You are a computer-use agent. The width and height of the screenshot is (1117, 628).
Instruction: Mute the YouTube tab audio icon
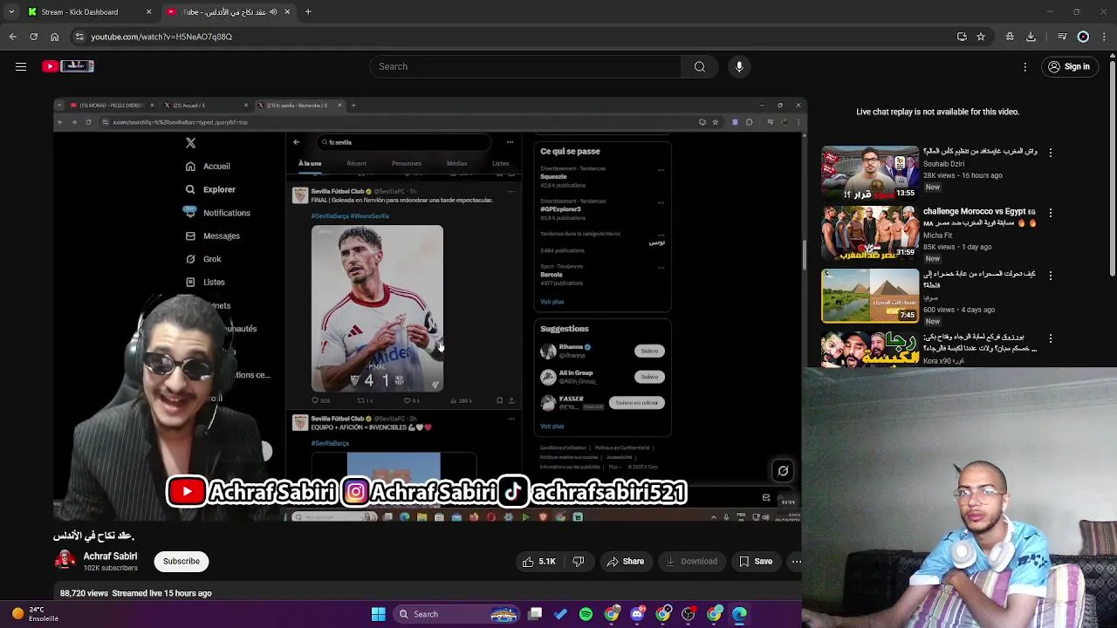(x=273, y=12)
